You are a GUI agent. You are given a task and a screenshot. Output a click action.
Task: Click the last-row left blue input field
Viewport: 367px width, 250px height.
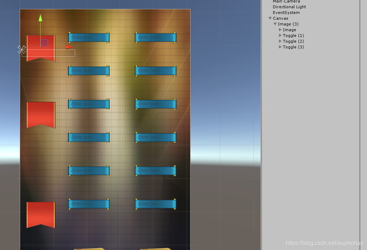[x=89, y=204]
